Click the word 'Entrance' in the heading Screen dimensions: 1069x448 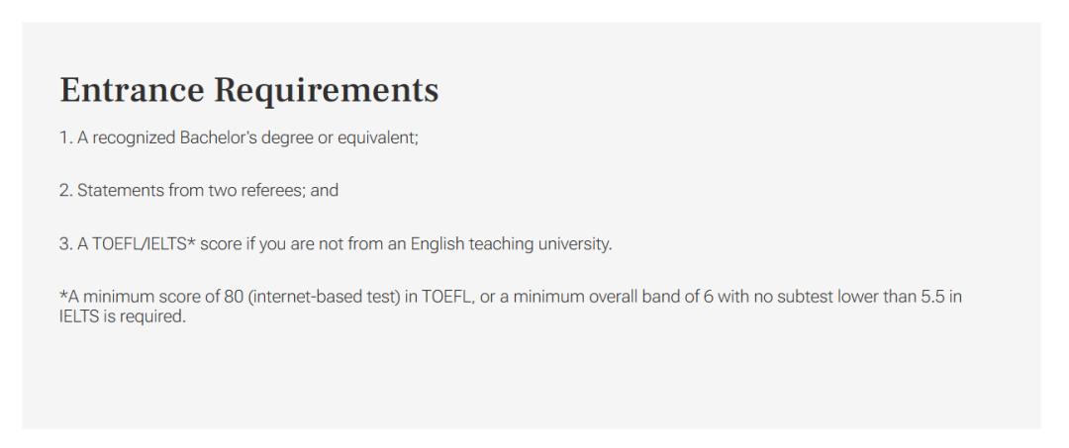(x=133, y=90)
